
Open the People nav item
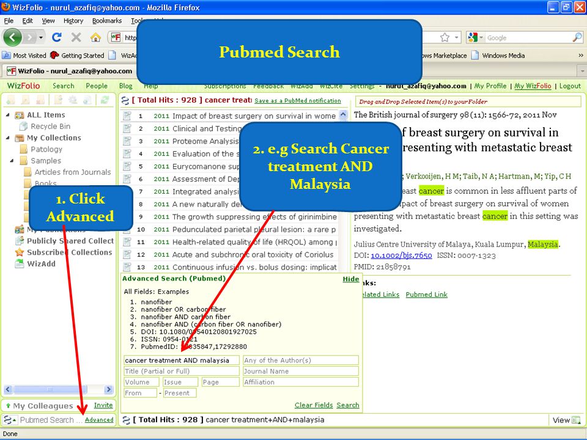[97, 86]
